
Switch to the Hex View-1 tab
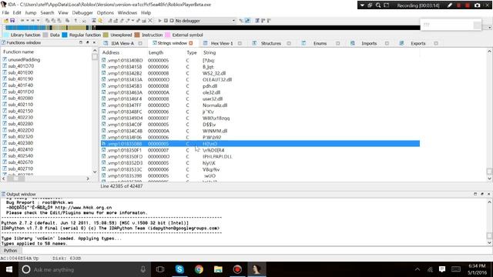coord(222,43)
